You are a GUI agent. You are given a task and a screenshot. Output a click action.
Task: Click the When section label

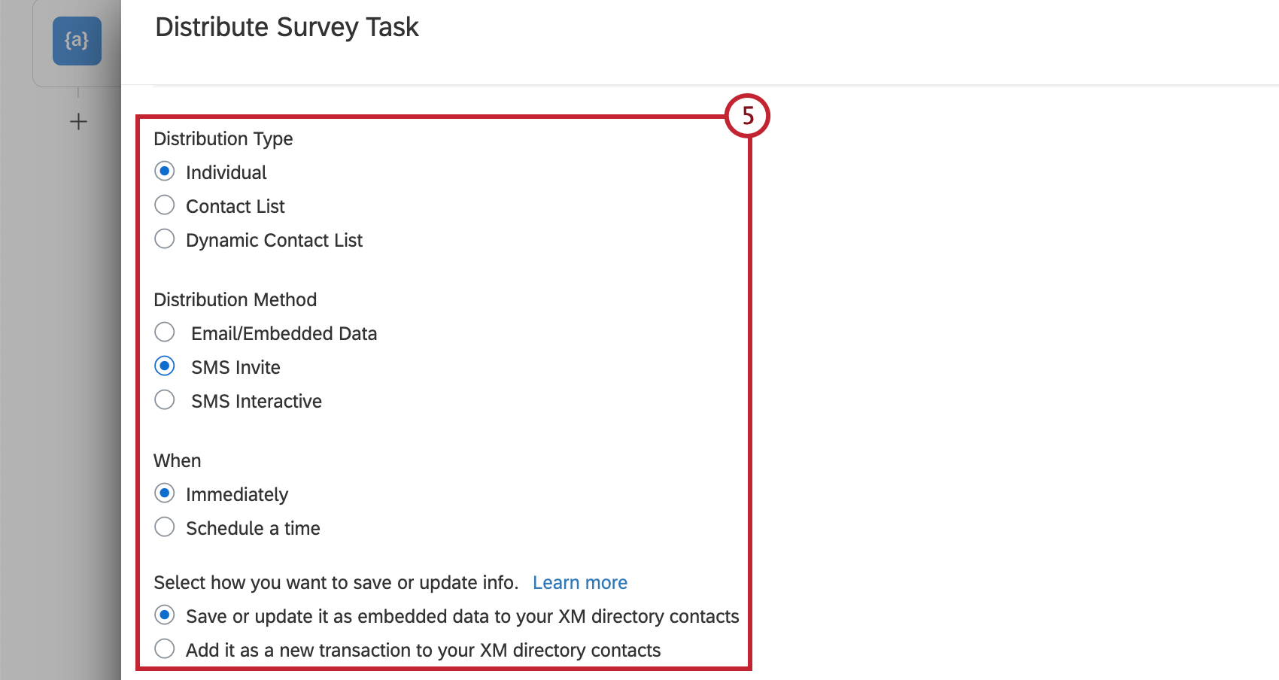178,461
